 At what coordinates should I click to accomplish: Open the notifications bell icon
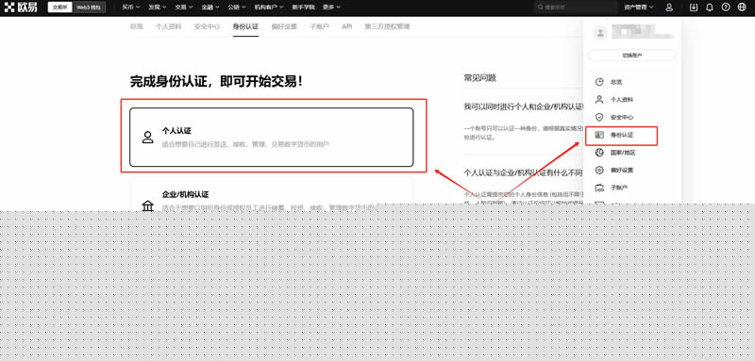[x=710, y=8]
